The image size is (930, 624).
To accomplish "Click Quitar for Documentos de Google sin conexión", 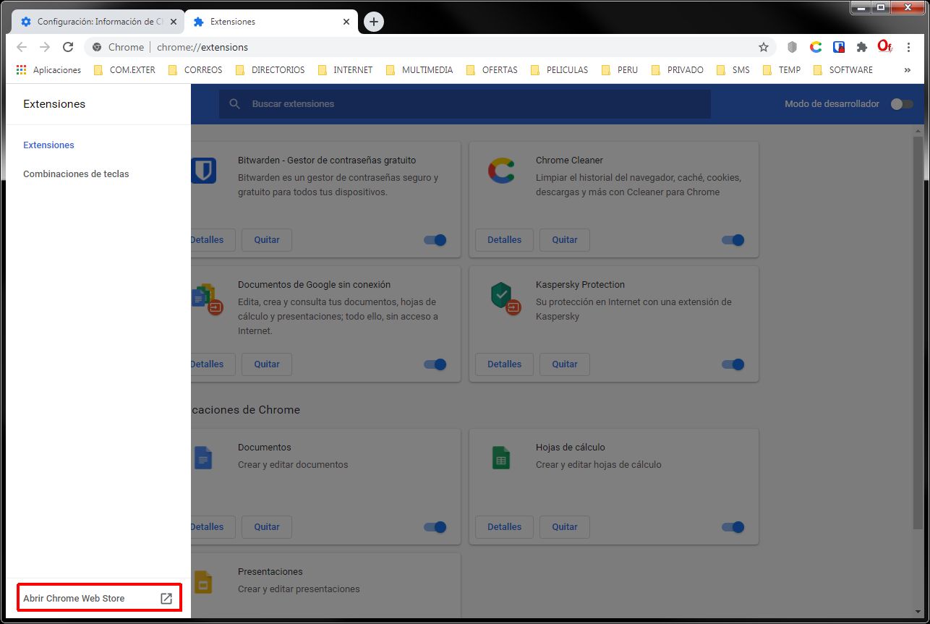I will (x=267, y=364).
